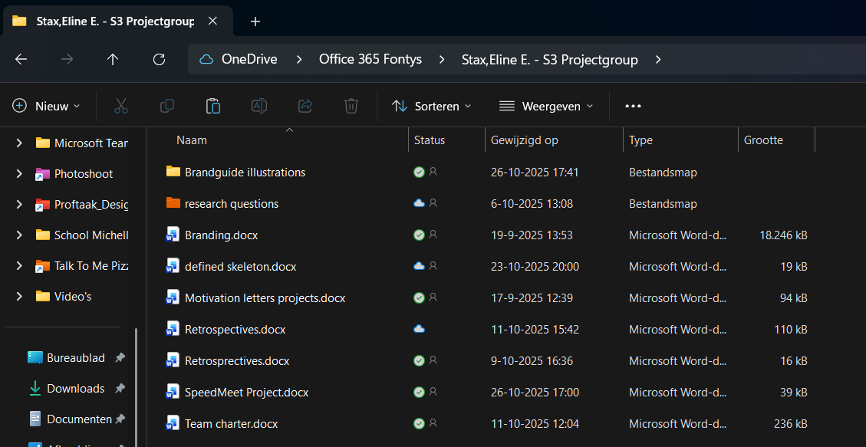Image resolution: width=866 pixels, height=447 pixels.
Task: Open the Nieuw dropdown menu
Action: 47,106
